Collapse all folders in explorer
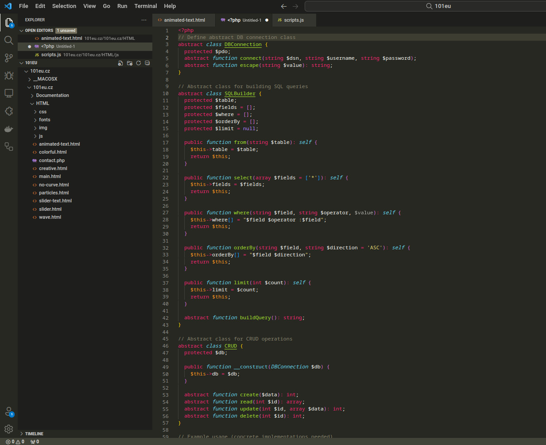The height and width of the screenshot is (445, 546). 147,63
